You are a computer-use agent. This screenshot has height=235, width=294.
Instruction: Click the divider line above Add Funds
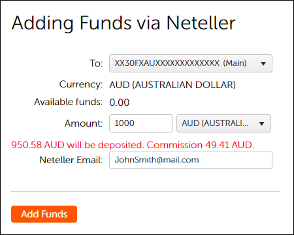[146, 192]
